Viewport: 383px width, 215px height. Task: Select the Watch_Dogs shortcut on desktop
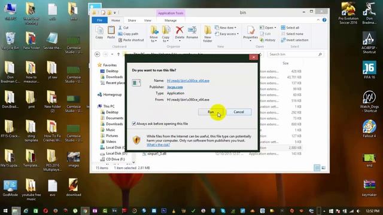(369, 102)
